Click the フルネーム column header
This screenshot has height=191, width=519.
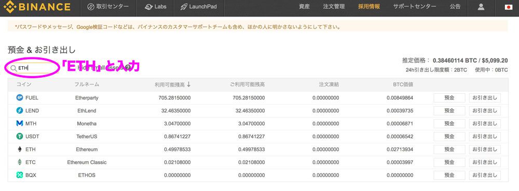(x=87, y=84)
